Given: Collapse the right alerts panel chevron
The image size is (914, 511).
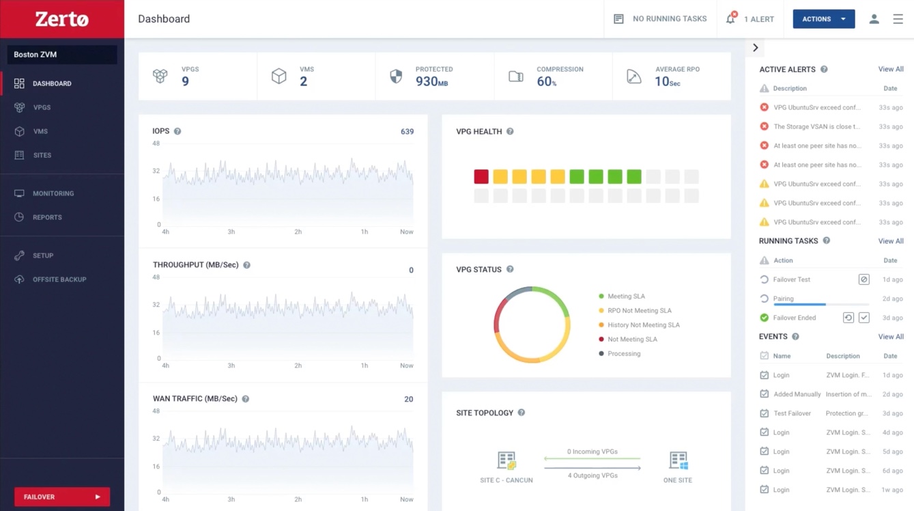Looking at the screenshot, I should [x=755, y=47].
